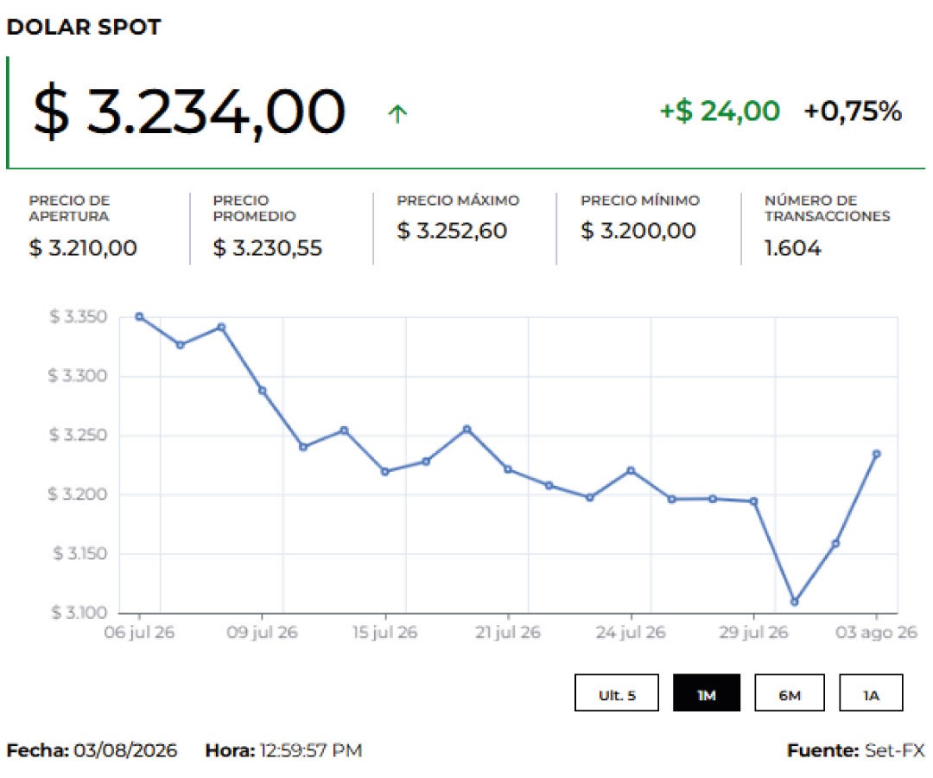The image size is (933, 778).
Task: Click the $ 3.150 y-axis label
Action: pyautogui.click(x=80, y=553)
